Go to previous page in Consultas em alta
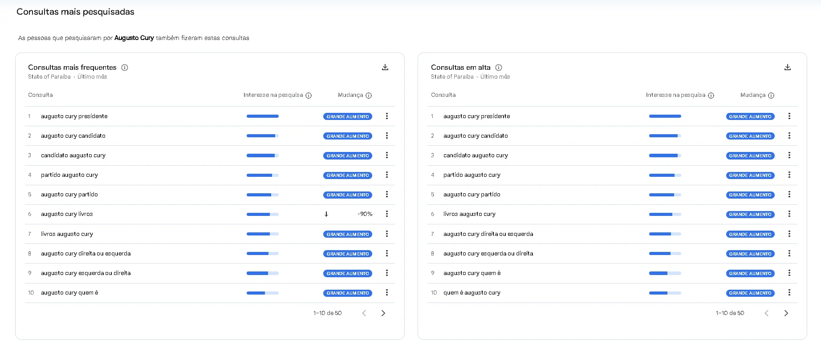 point(767,313)
